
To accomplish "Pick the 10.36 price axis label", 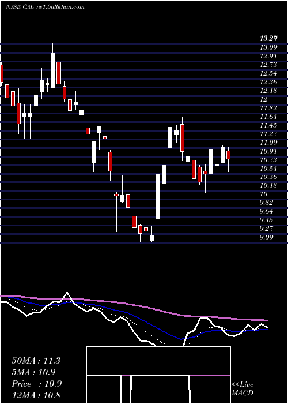I will pos(268,177).
